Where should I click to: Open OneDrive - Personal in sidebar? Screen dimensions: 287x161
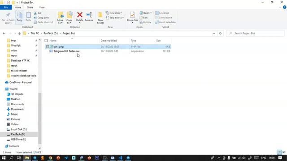click(x=20, y=82)
